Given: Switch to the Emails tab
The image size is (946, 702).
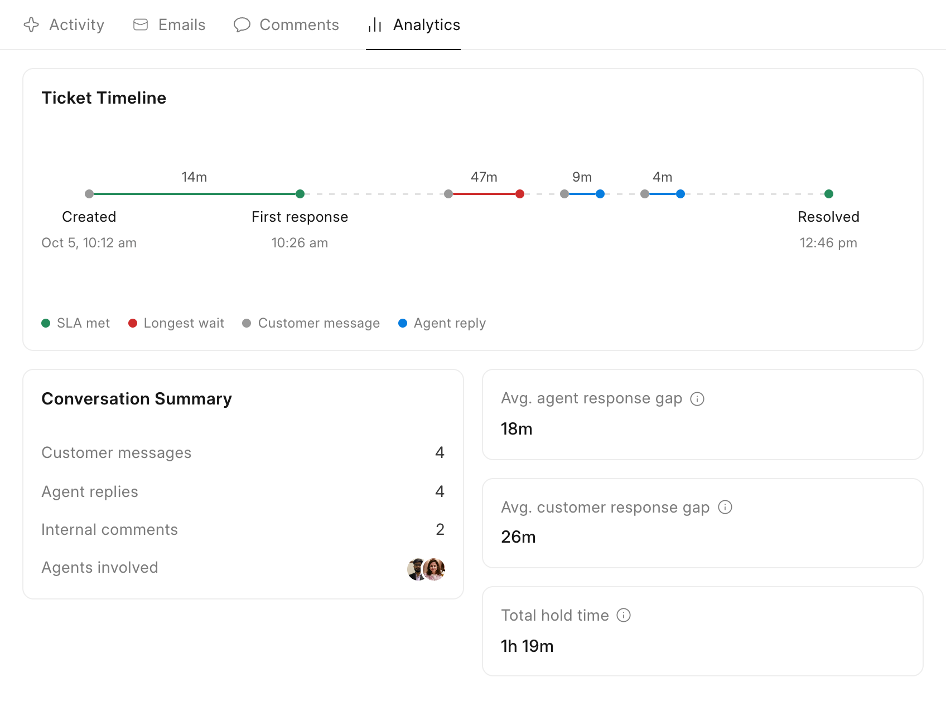Looking at the screenshot, I should (x=170, y=25).
